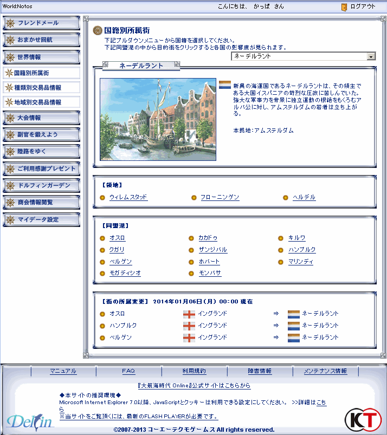Open ベルゲン allied port link

[x=120, y=262]
